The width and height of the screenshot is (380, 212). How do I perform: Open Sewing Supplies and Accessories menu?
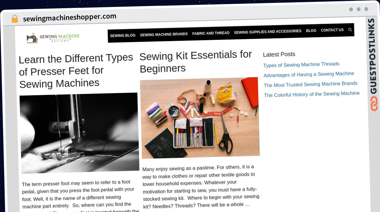(268, 32)
